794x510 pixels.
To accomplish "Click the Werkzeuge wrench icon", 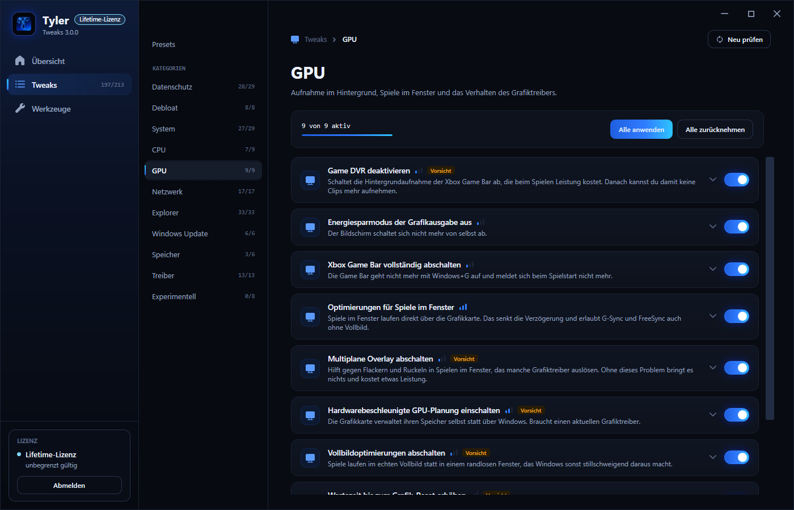I will pyautogui.click(x=20, y=108).
